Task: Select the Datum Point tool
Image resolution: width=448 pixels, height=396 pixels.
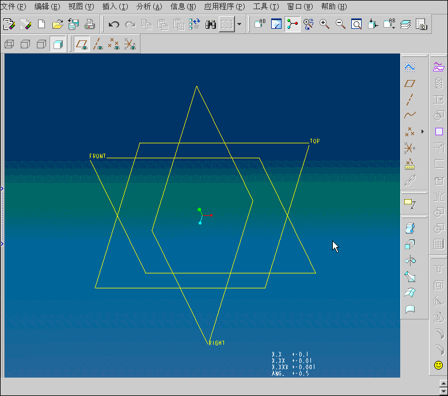Action: click(409, 132)
